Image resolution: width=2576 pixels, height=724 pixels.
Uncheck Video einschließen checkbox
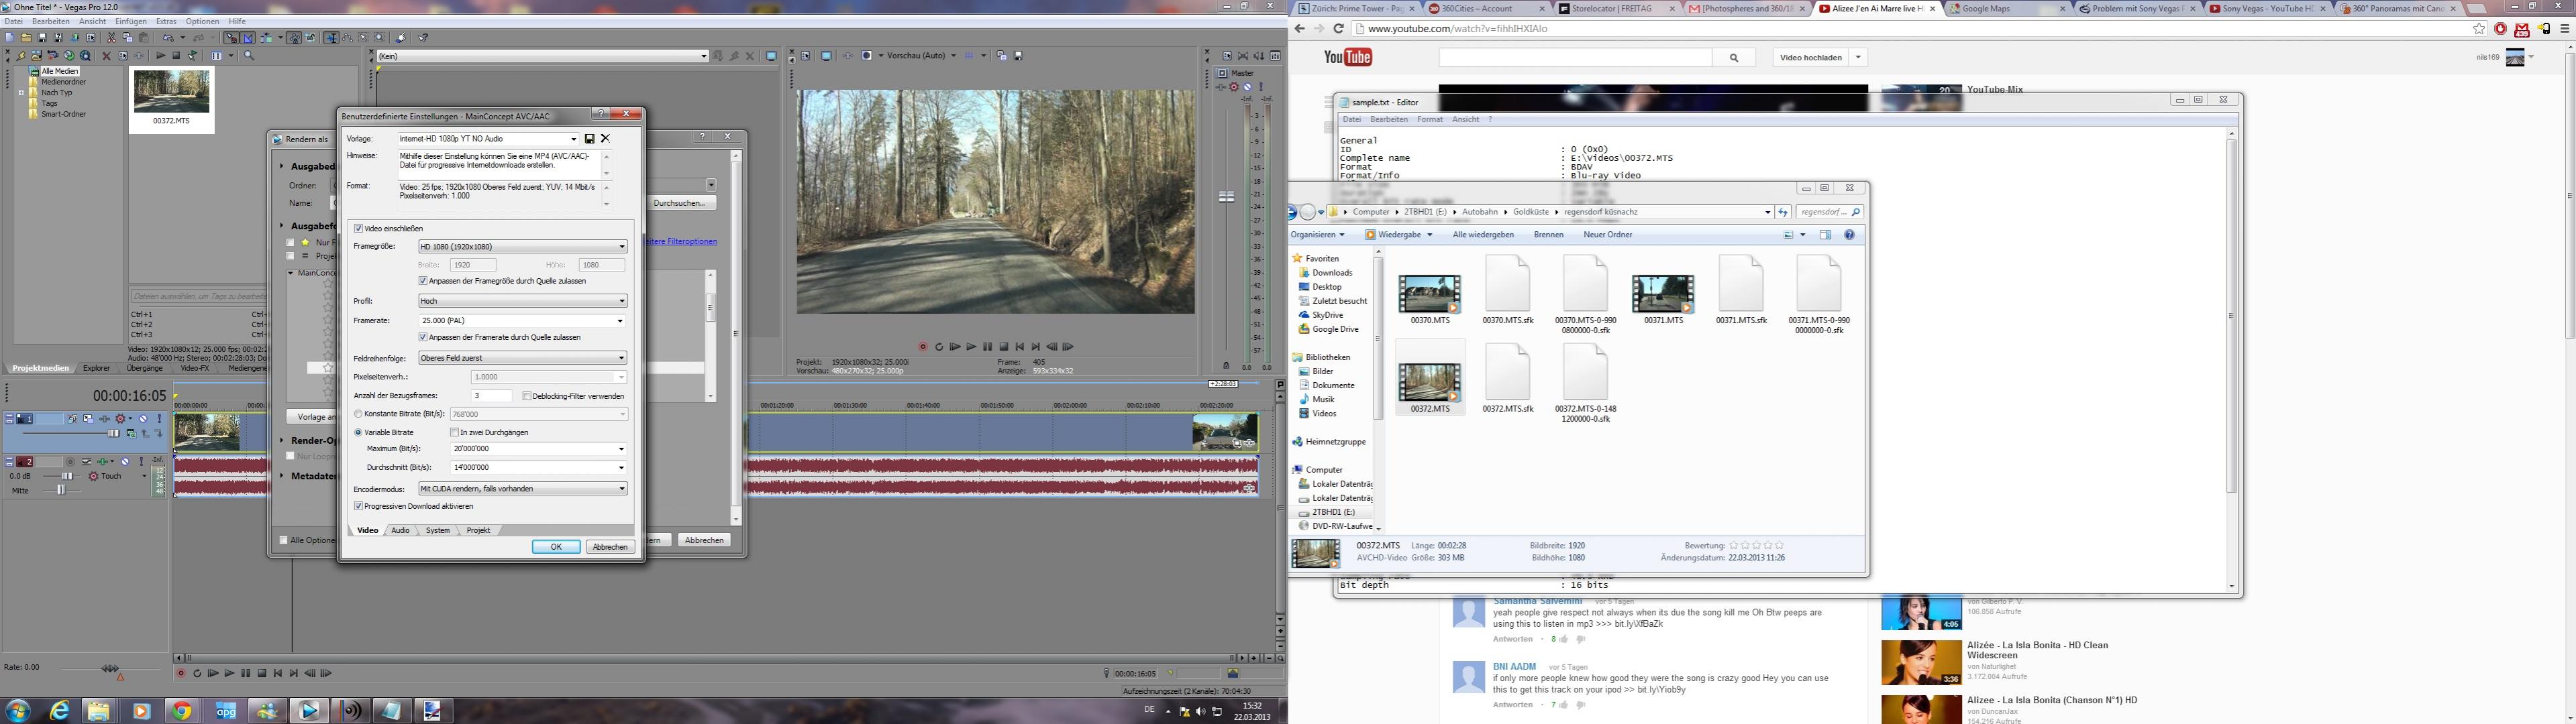pyautogui.click(x=359, y=229)
